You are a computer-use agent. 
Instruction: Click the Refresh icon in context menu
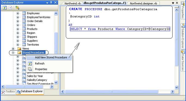point(30,64)
